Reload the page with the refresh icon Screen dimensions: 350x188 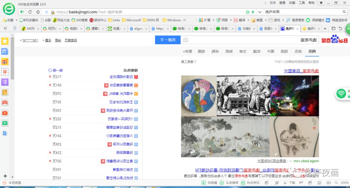pyautogui.click(x=30, y=12)
